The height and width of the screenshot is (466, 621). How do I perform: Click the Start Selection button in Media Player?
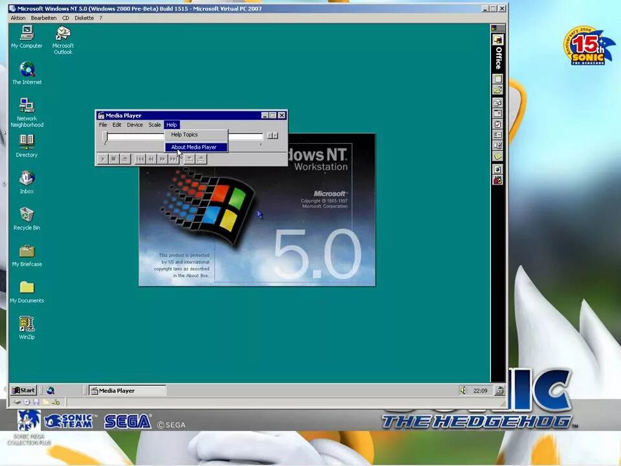point(190,159)
